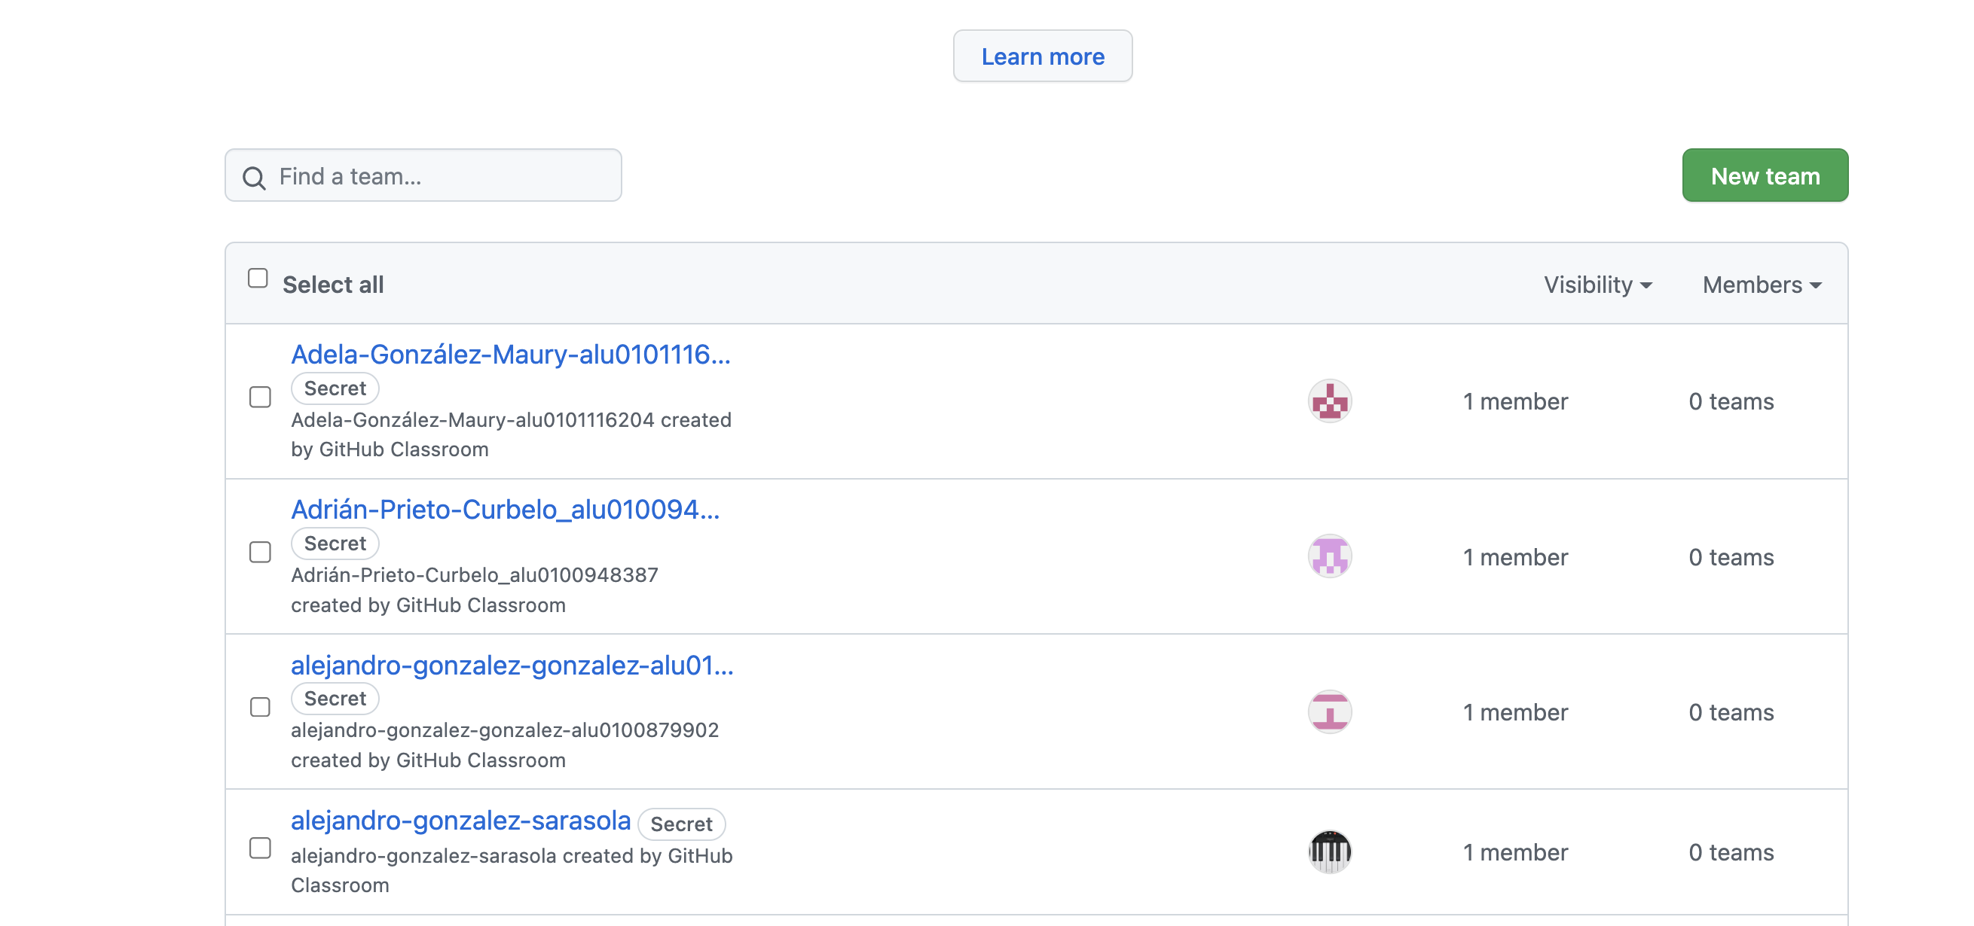The image size is (1974, 926).
Task: Click description 'alejandro-gonzalez-gonzalez-alu0100879902 created by GitHub Classroom'
Action: (505, 745)
